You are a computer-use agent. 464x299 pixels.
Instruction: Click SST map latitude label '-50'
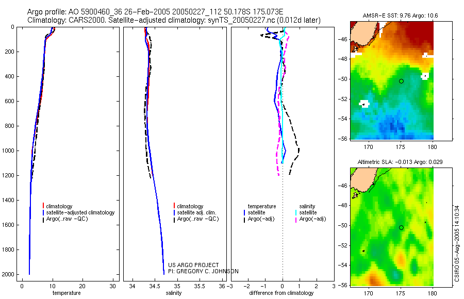(343, 79)
